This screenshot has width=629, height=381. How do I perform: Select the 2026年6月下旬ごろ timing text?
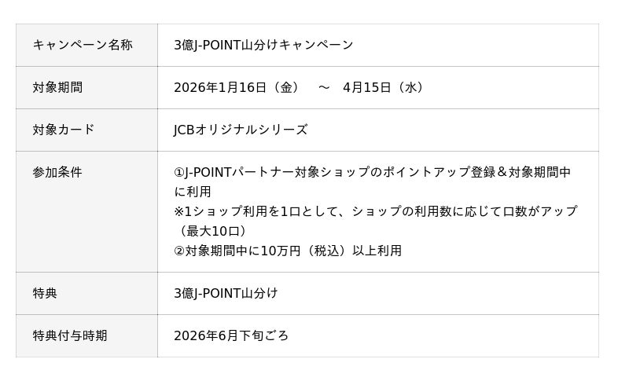pyautogui.click(x=231, y=335)
